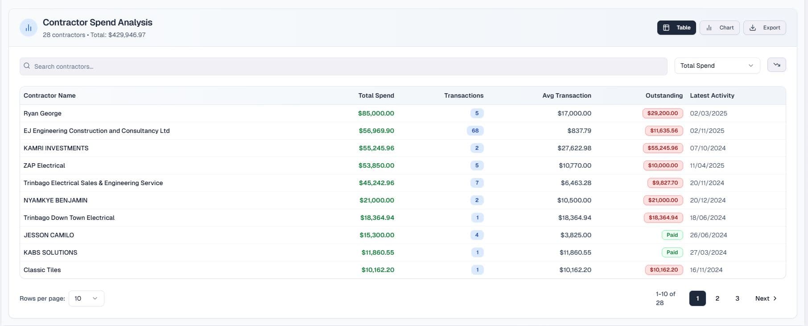This screenshot has width=808, height=326.
Task: Switch to the Chart view
Action: (x=720, y=28)
